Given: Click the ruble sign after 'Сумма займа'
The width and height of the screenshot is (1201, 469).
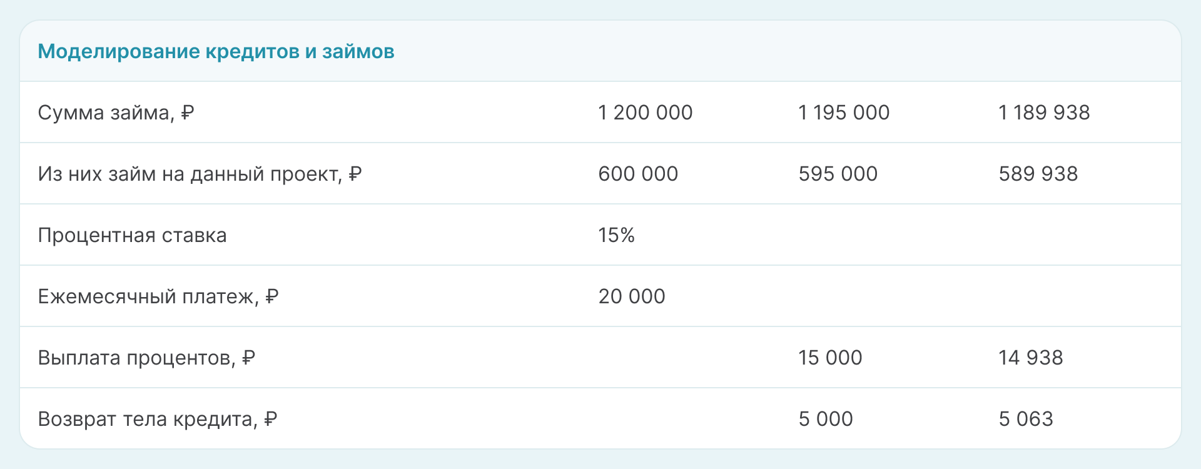Looking at the screenshot, I should 187,113.
